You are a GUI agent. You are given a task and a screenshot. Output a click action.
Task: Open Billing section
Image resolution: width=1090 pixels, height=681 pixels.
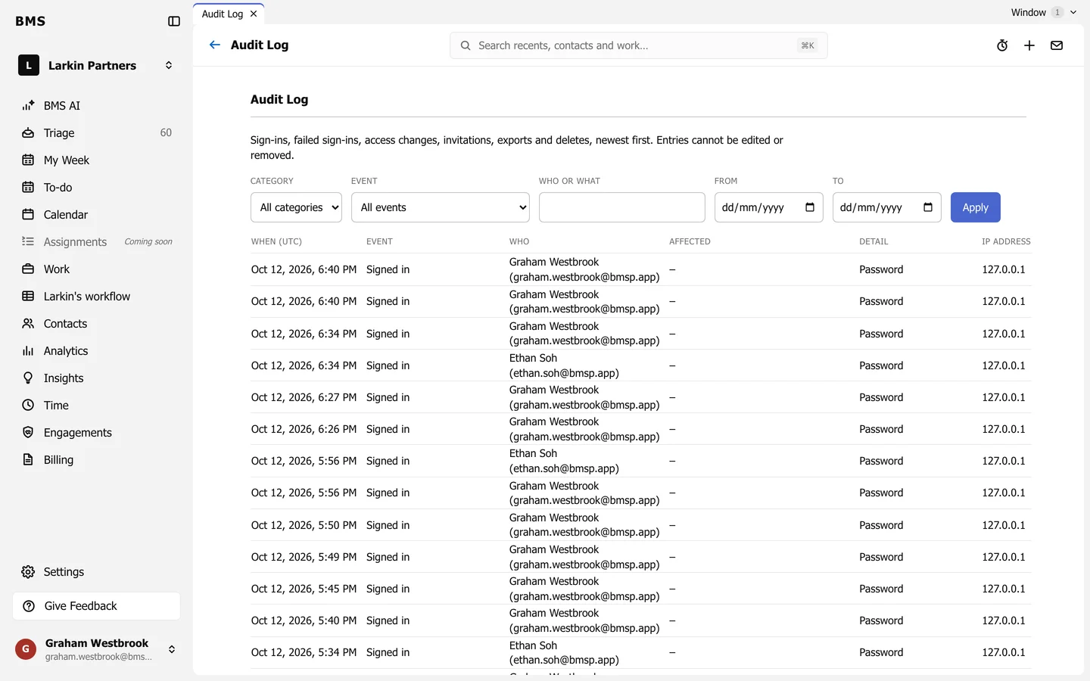click(96, 460)
